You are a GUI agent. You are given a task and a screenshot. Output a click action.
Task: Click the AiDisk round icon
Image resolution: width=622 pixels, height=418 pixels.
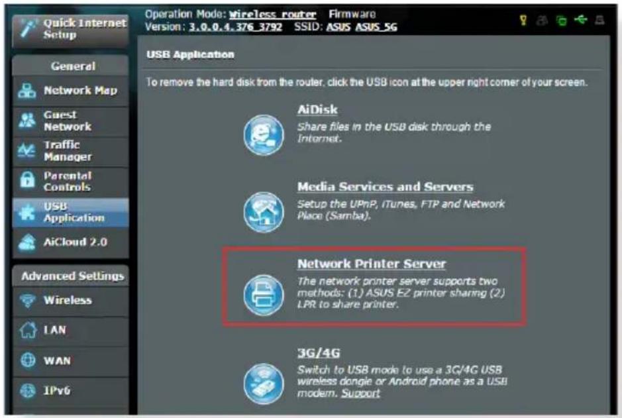tap(264, 135)
